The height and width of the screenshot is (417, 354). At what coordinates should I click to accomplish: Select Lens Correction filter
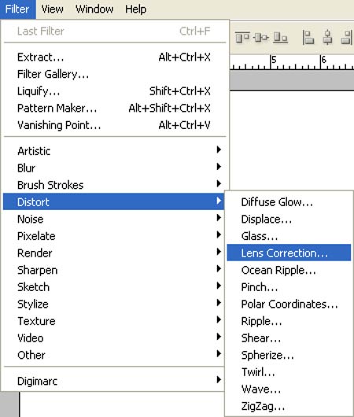point(289,253)
